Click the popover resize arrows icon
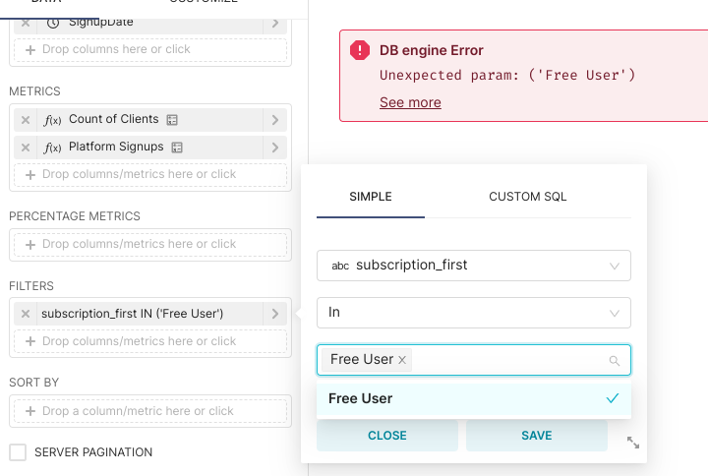708x476 pixels. [633, 443]
